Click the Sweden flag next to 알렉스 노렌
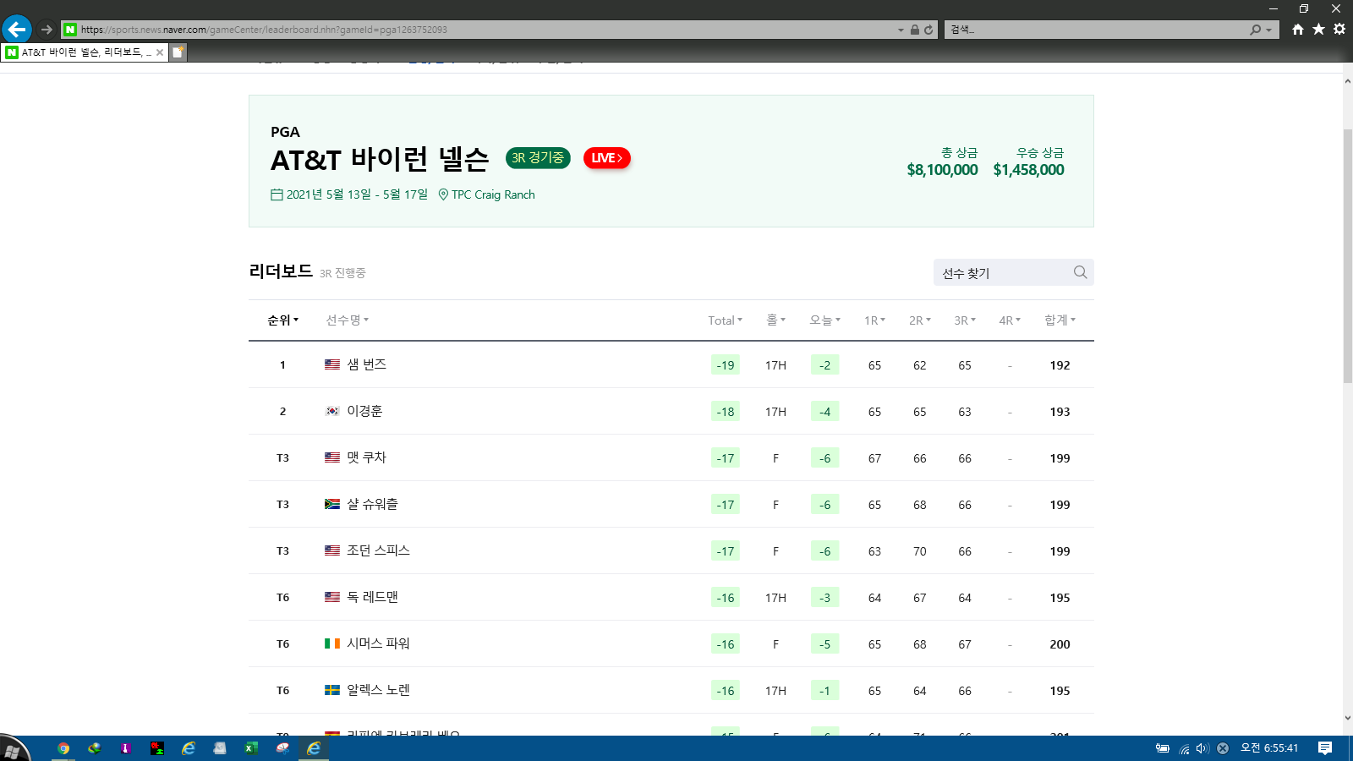1353x761 pixels. (x=332, y=690)
